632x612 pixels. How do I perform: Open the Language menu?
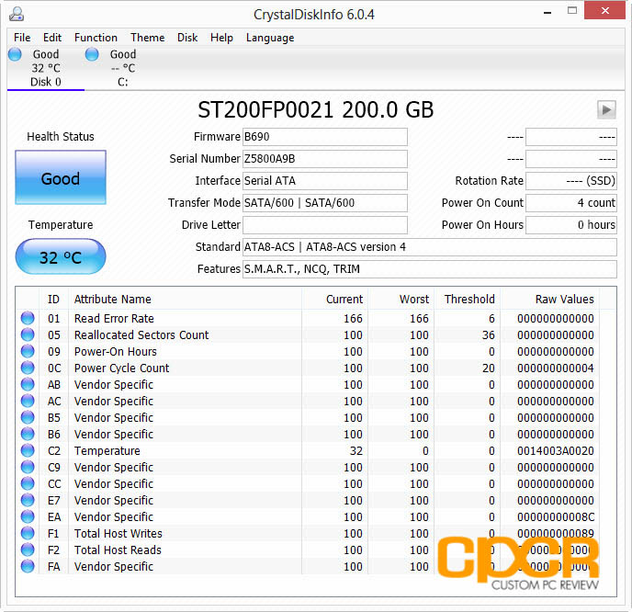[270, 38]
